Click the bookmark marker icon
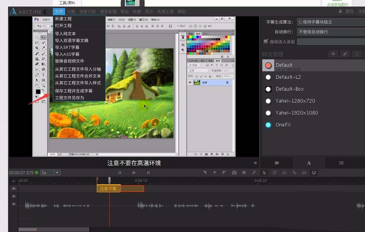Screen dimensions: 365x232 click(244, 173)
